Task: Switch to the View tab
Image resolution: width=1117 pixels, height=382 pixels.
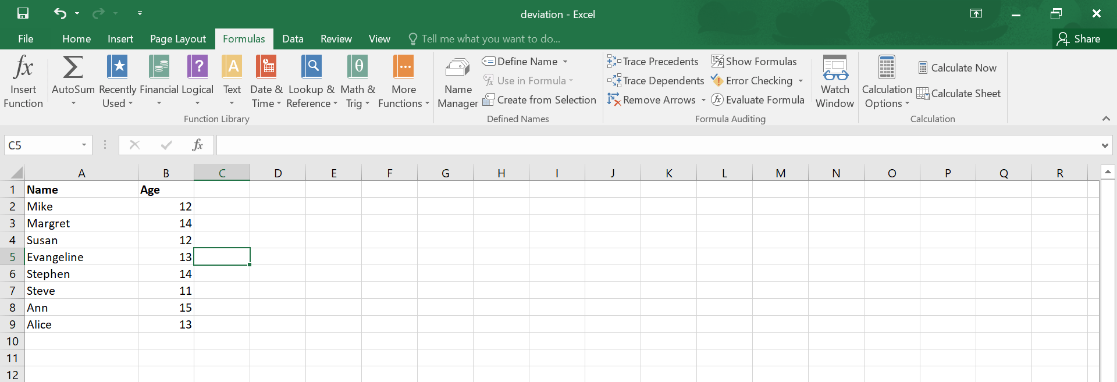Action: (379, 38)
